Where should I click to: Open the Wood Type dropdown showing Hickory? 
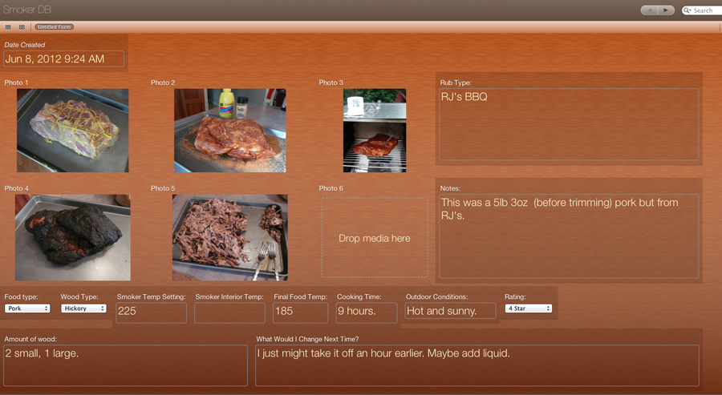tap(83, 308)
